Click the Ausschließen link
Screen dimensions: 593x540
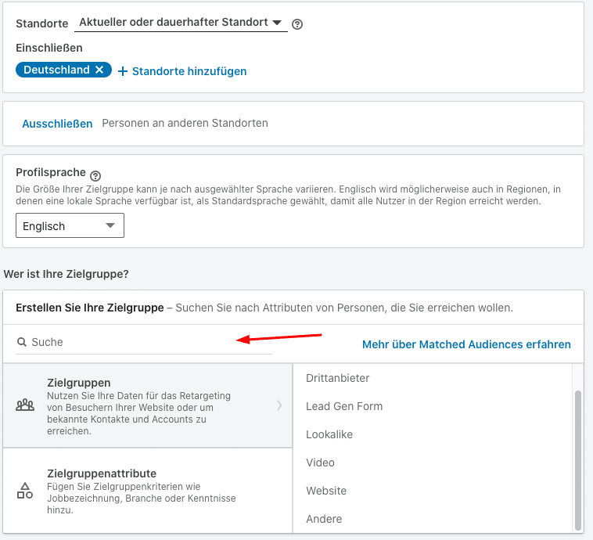pyautogui.click(x=57, y=124)
